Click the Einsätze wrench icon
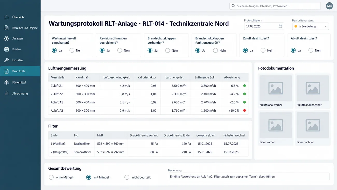Screen dimensions: 337x190 click(x=6, y=60)
